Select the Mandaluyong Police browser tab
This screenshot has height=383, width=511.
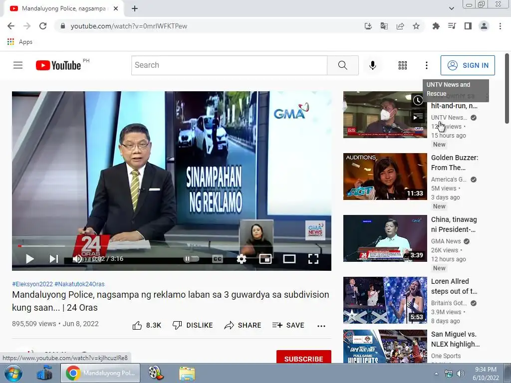click(x=63, y=9)
